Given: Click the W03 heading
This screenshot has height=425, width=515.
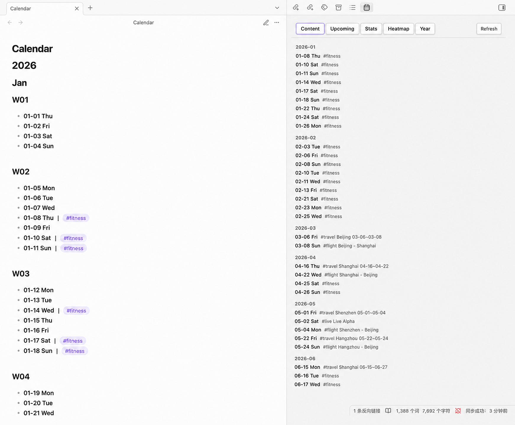Looking at the screenshot, I should point(21,274).
